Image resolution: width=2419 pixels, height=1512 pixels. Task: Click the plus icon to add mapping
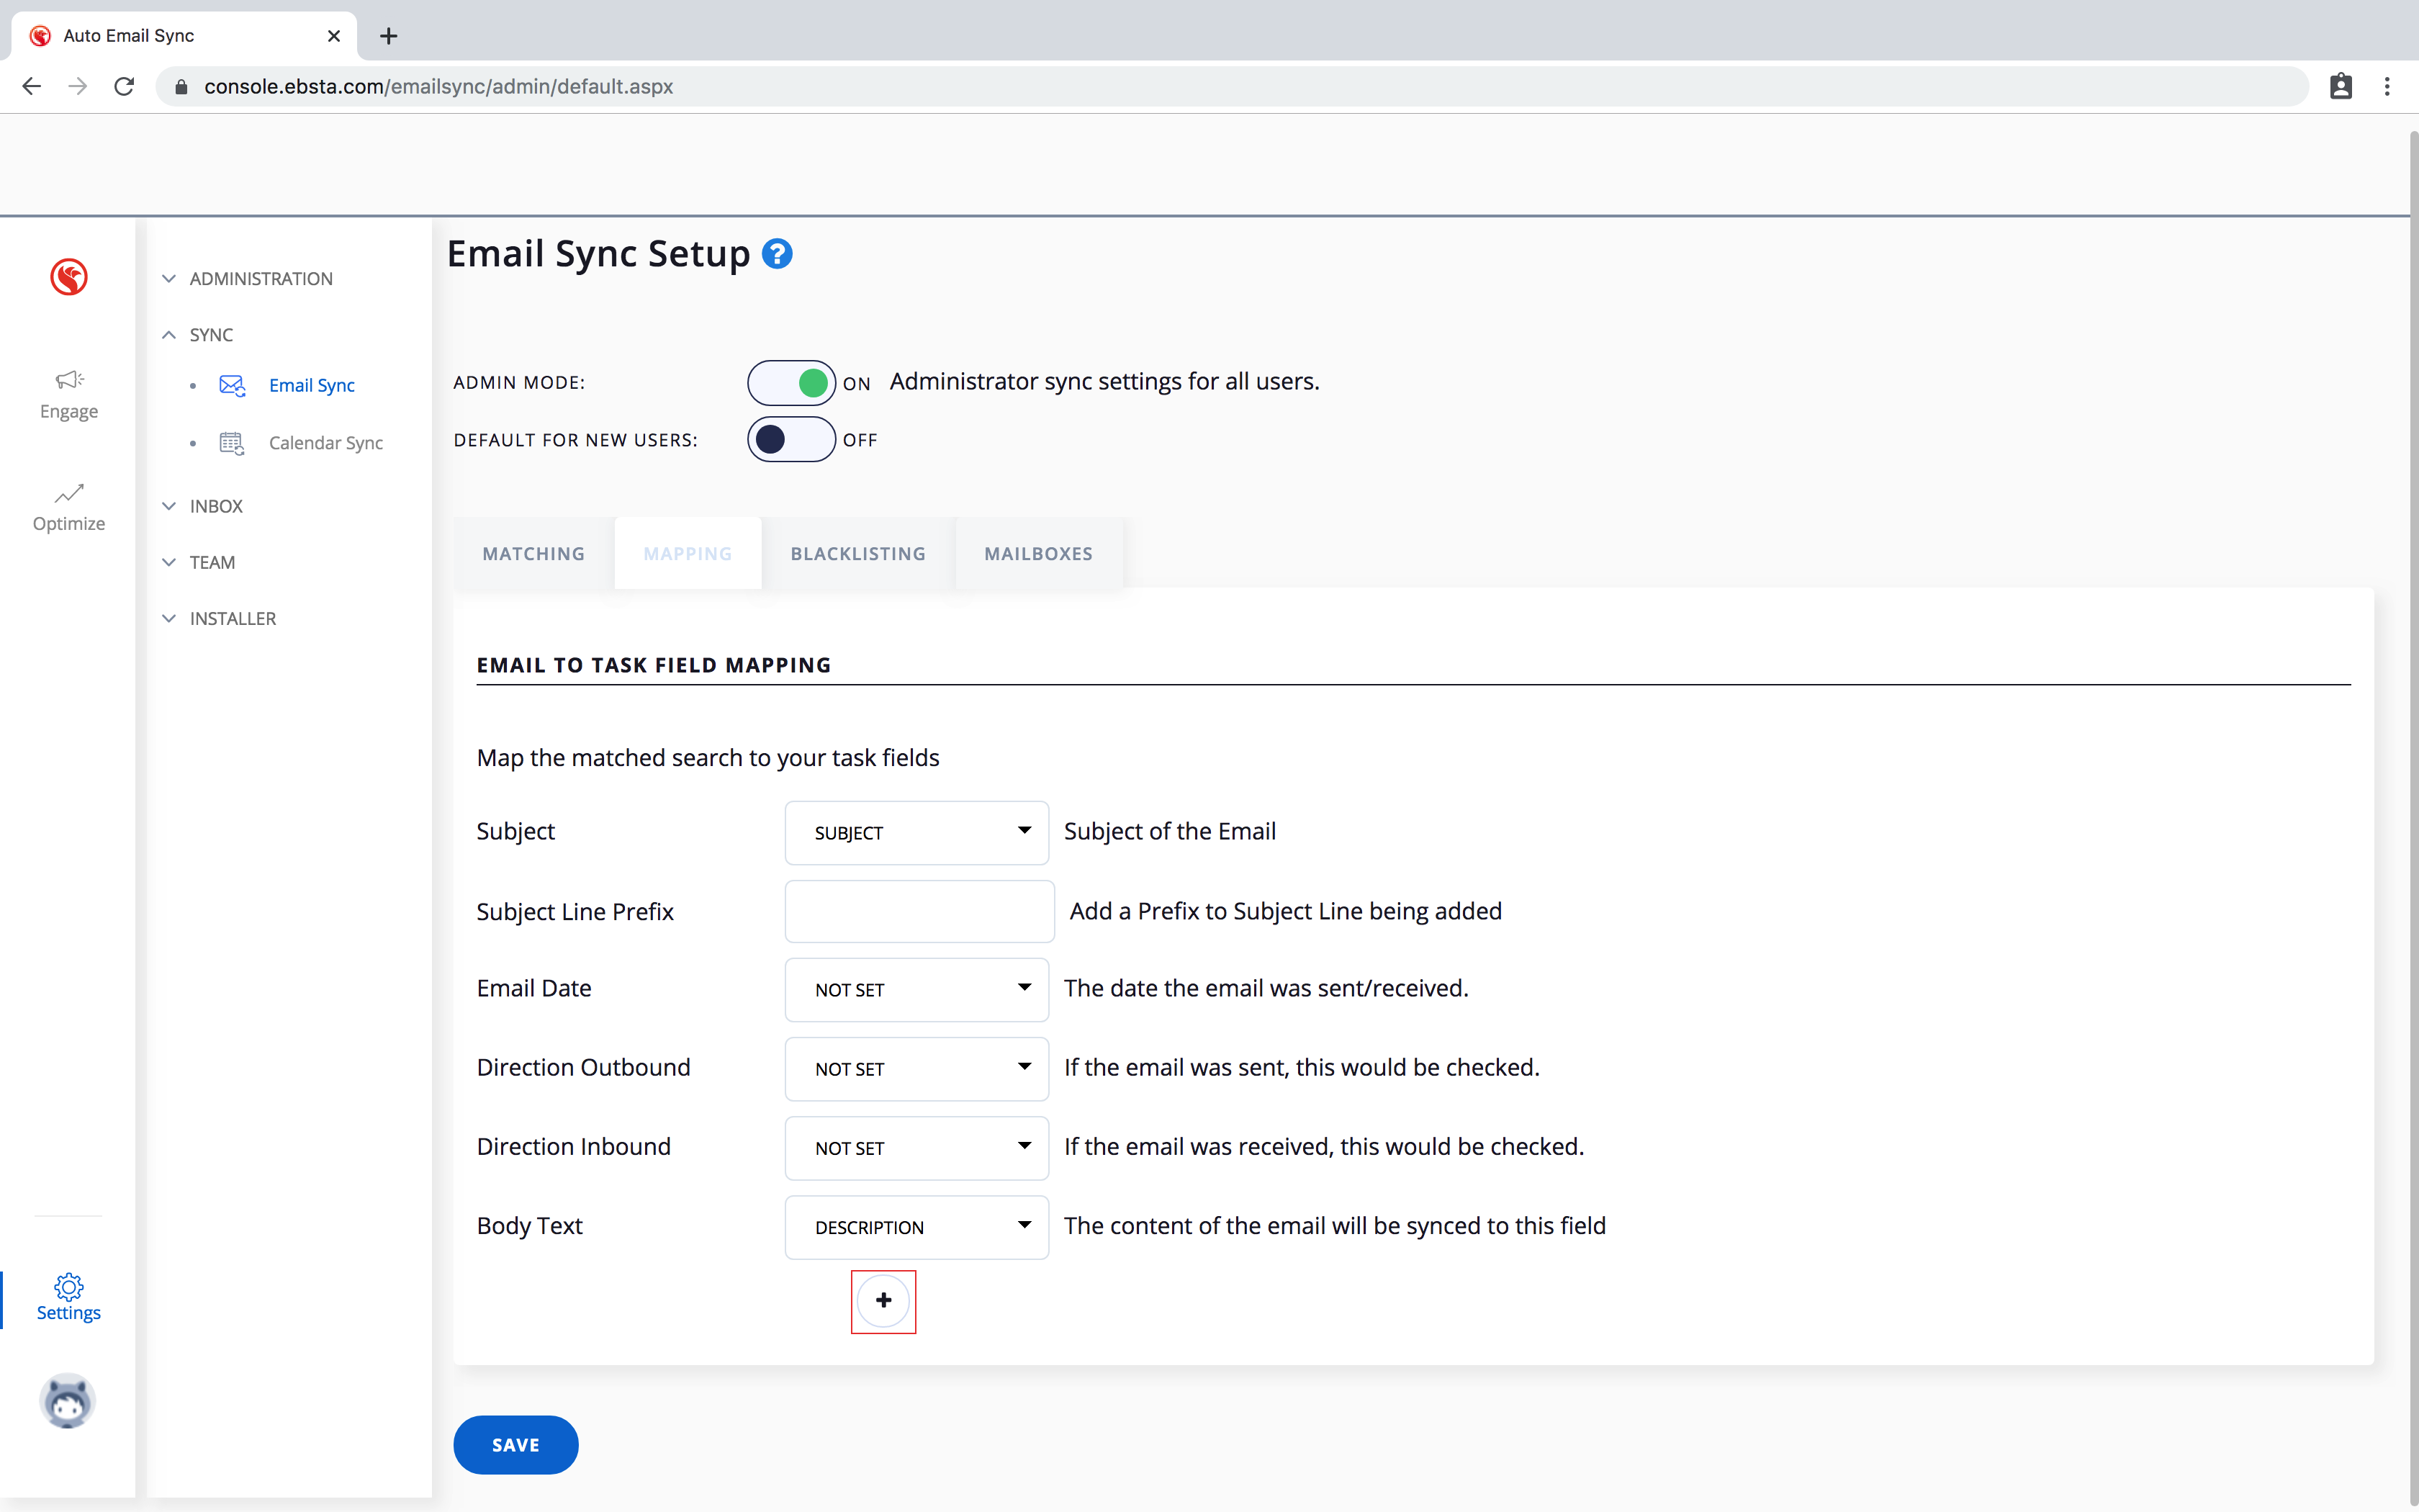pos(883,1301)
